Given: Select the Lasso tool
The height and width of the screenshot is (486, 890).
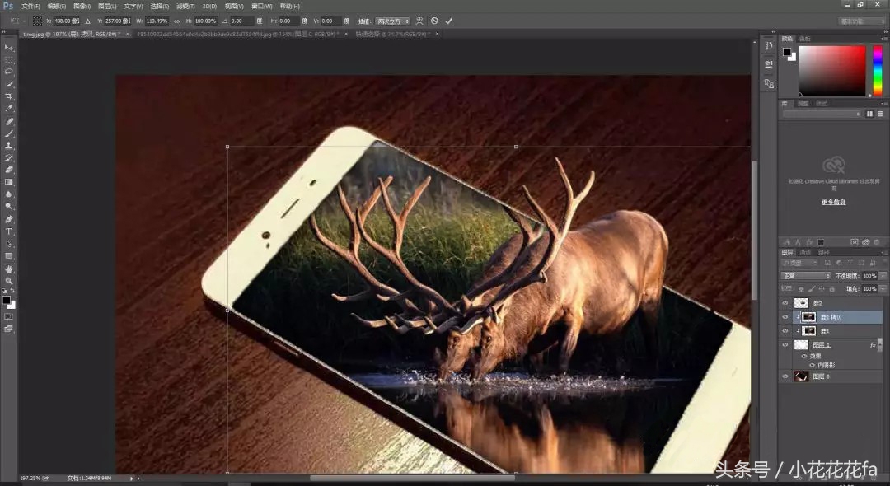Looking at the screenshot, I should (x=10, y=71).
